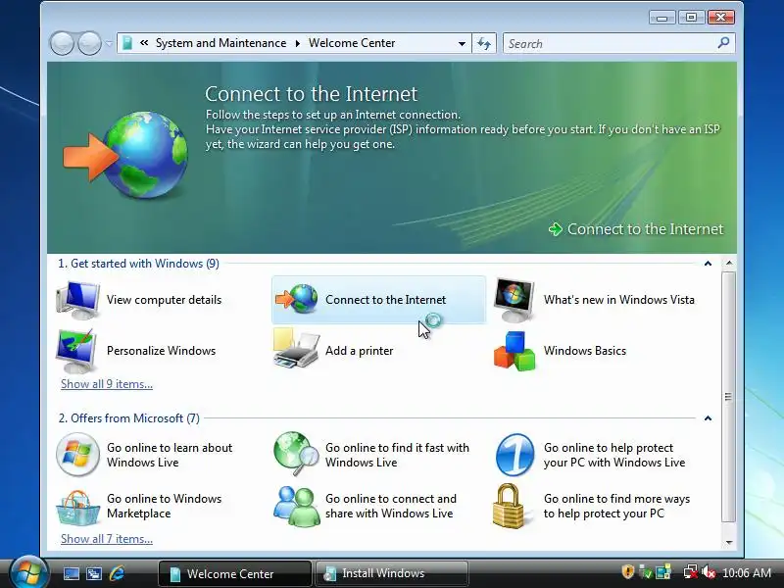784x588 pixels.
Task: Open the recent pages dropdown beside Forward
Action: click(109, 43)
